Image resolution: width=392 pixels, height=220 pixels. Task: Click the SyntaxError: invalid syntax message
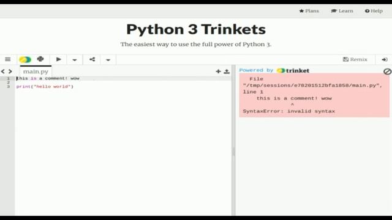(288, 111)
